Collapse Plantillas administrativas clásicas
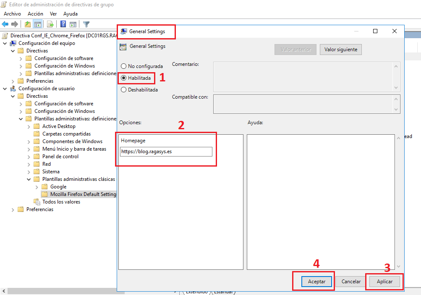Viewport: 421px width, 295px height. click(x=29, y=179)
